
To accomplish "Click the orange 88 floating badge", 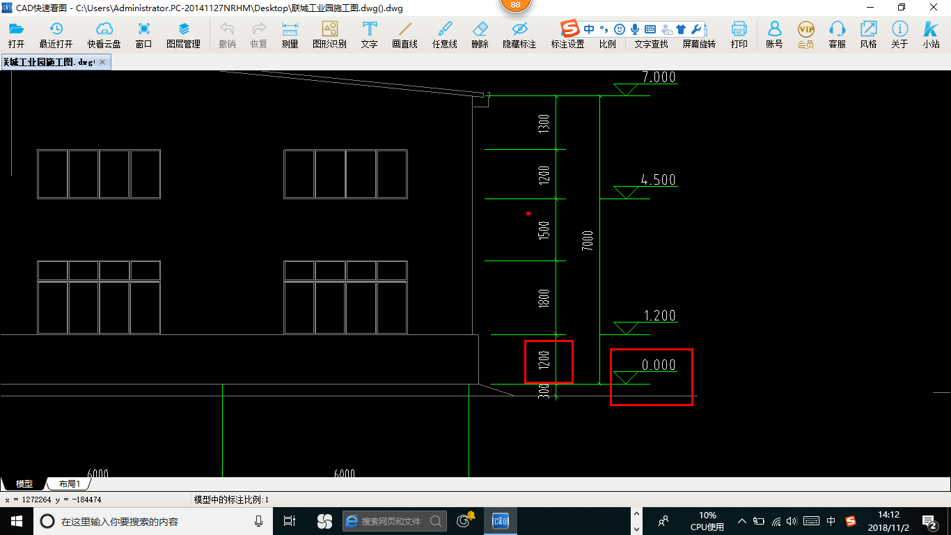I will [x=515, y=5].
